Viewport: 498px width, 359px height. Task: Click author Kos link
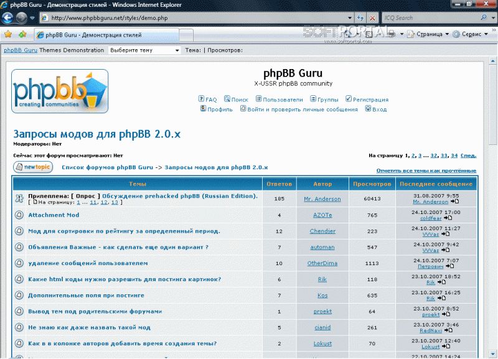[x=322, y=295]
